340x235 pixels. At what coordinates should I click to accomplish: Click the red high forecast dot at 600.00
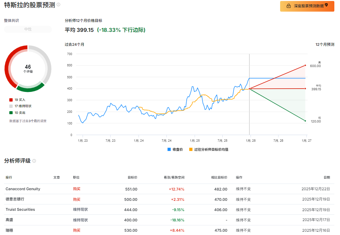pyautogui.click(x=305, y=65)
